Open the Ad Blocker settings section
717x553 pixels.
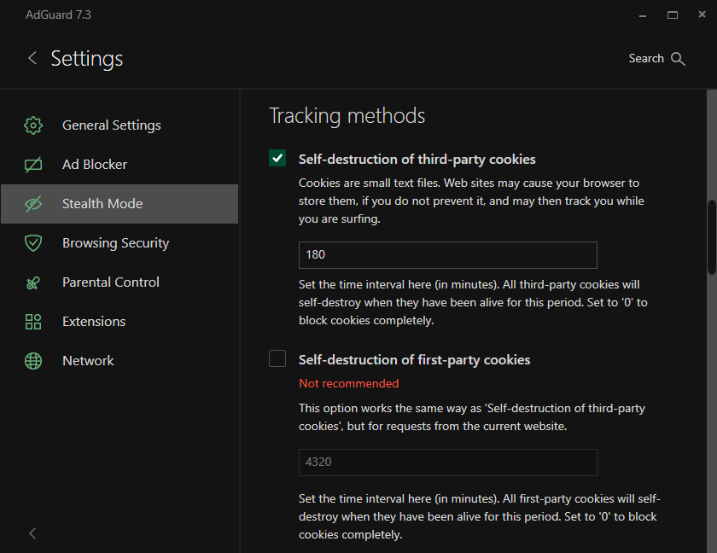coord(95,165)
